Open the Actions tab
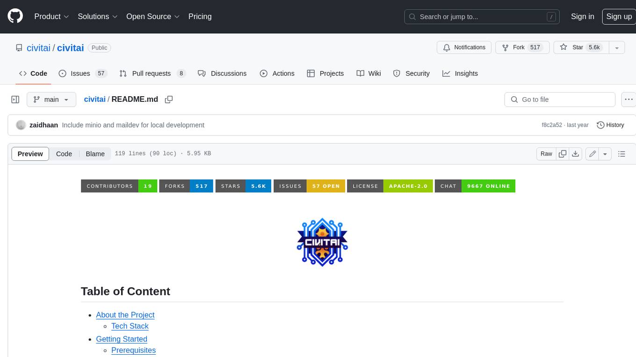Screen dimensions: 636x357 click(277, 73)
